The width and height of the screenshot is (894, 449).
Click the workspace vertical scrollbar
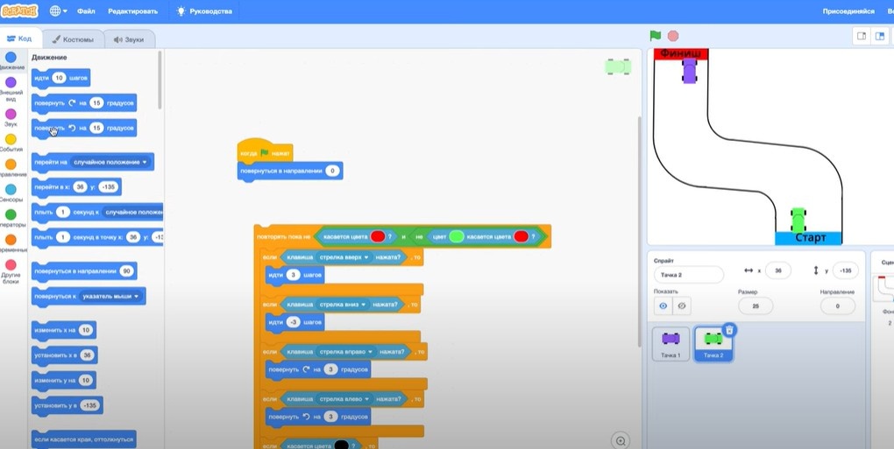pyautogui.click(x=639, y=230)
